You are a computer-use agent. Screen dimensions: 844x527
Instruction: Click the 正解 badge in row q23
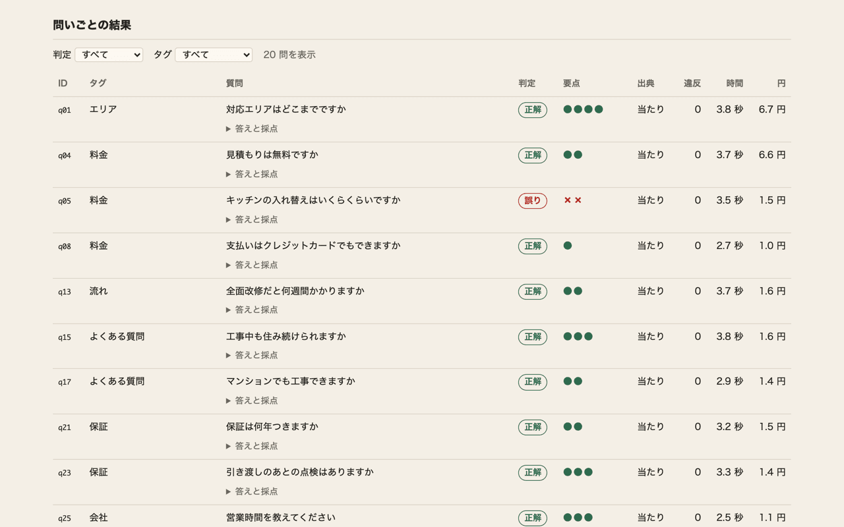[x=533, y=473]
